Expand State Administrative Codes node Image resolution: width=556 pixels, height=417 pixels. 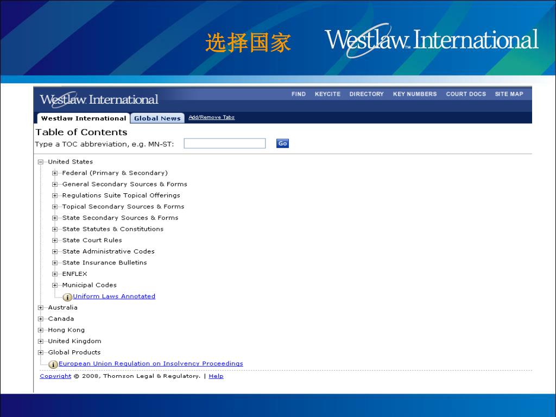point(55,252)
